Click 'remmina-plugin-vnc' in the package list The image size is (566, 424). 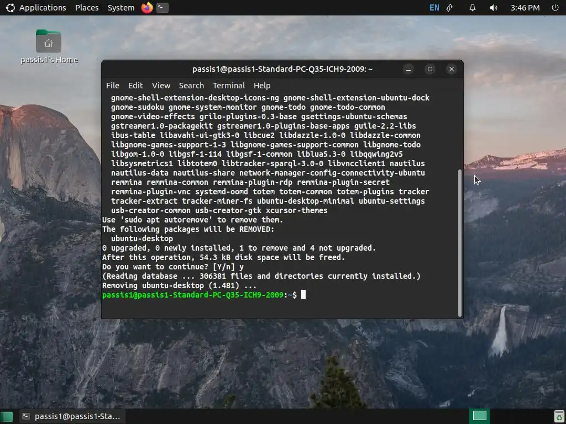click(150, 192)
